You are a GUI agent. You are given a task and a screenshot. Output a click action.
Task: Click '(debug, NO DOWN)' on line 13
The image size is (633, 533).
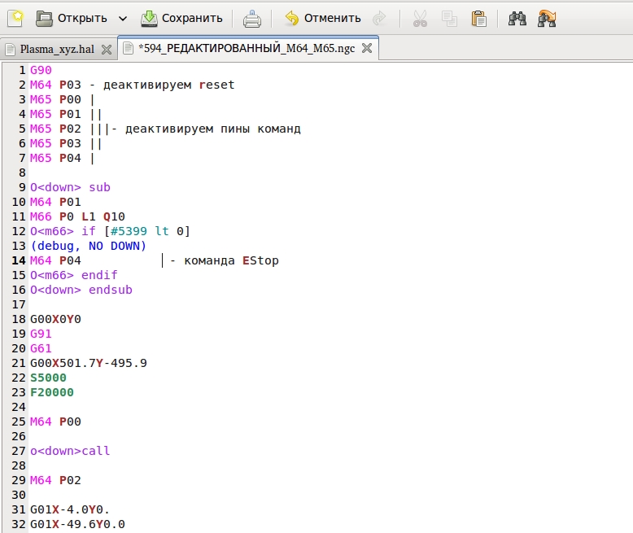tap(89, 246)
